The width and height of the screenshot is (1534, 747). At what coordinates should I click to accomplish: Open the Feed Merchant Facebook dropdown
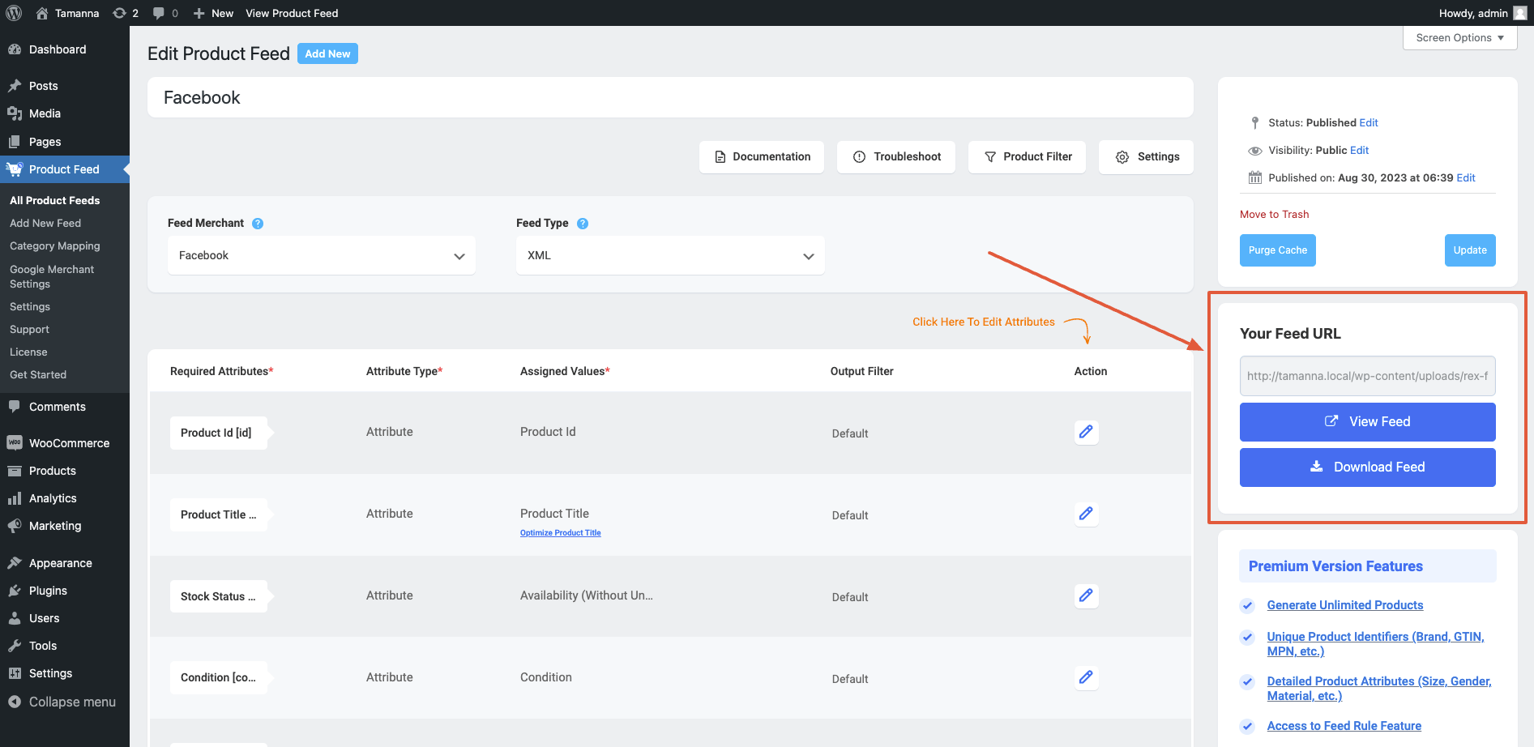[x=321, y=255]
